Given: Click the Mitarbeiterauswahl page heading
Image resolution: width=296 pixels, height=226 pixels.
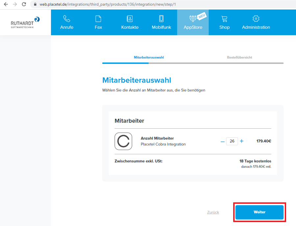Looking at the screenshot, I should point(137,80).
